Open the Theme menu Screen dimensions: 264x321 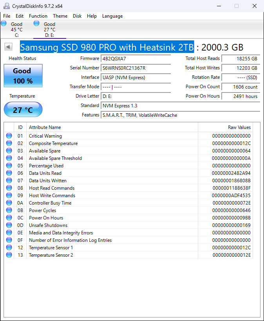tap(60, 16)
